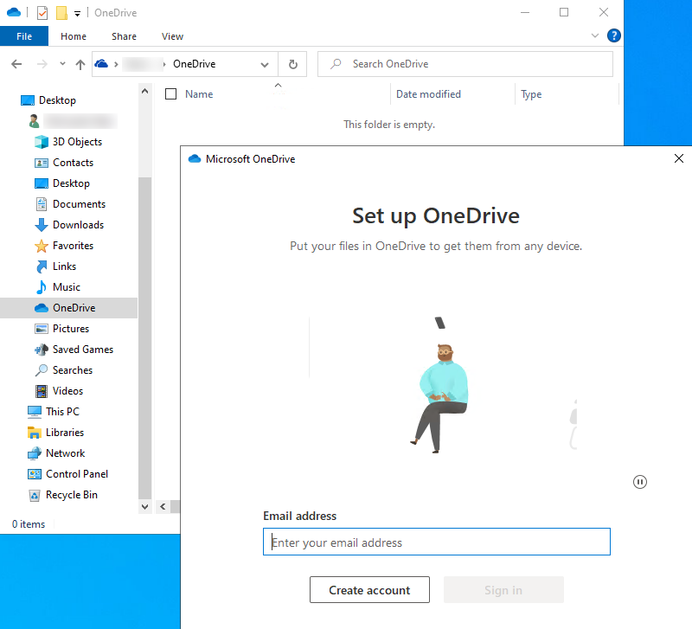Viewport: 692px width, 629px height.
Task: Click the Create account button
Action: coord(369,590)
